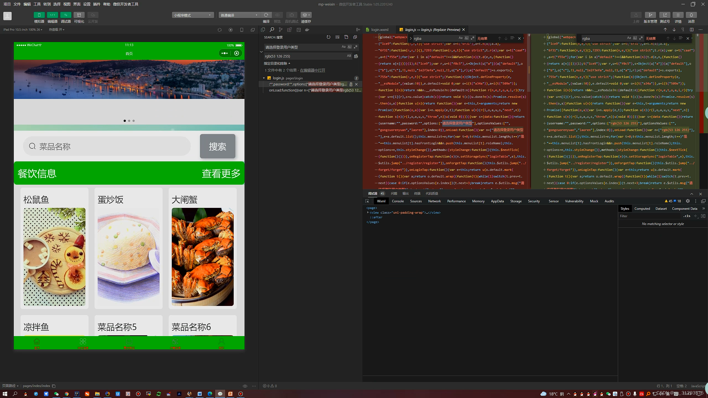Toggle Use Regular Expression in search field
The width and height of the screenshot is (708, 398).
356,47
